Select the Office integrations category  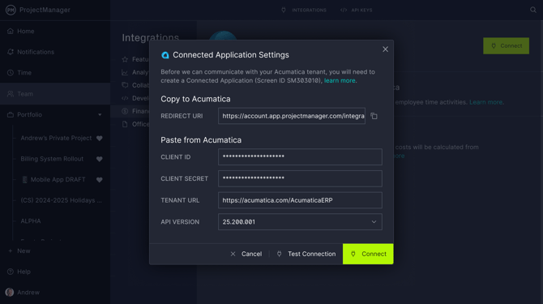pyautogui.click(x=136, y=124)
